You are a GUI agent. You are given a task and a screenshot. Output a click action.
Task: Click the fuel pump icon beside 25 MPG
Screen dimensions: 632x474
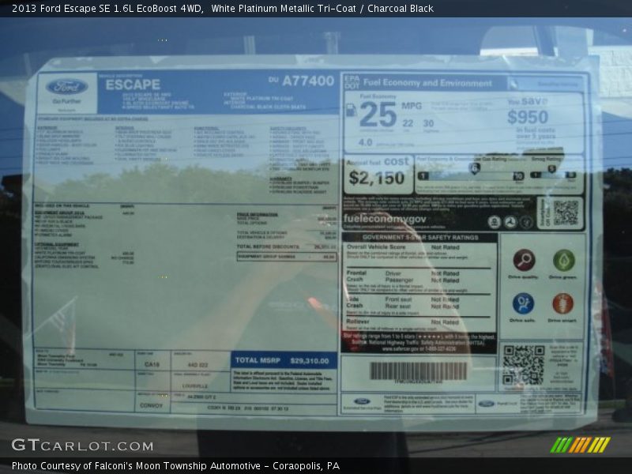tap(351, 110)
